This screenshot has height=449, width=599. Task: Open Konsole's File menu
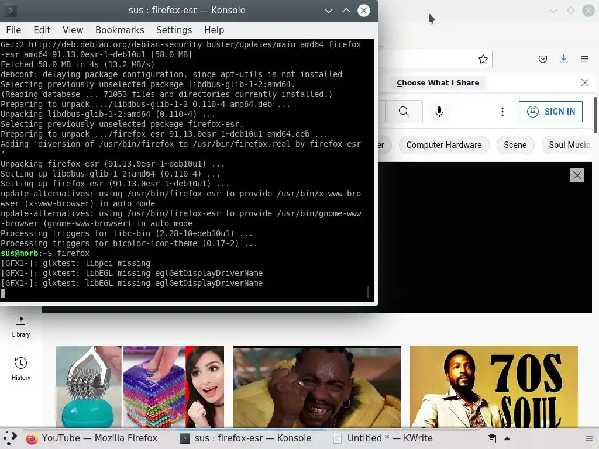point(13,30)
